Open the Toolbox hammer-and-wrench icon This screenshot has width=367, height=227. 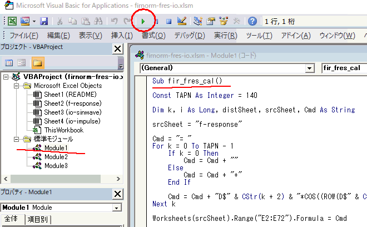[236, 21]
